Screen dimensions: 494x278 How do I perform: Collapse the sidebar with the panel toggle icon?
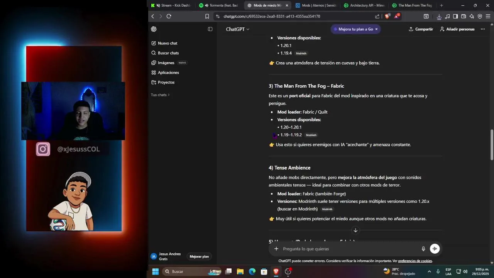(x=210, y=29)
